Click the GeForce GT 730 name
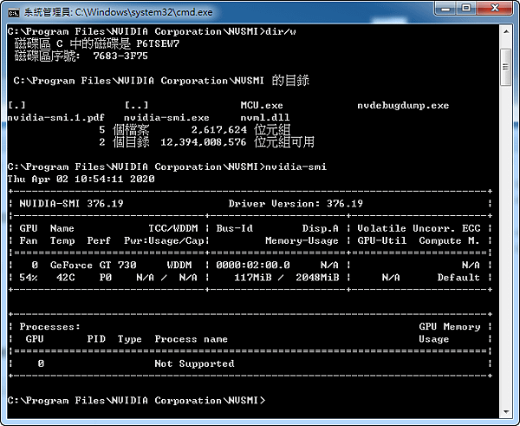520x426 pixels. 94,265
